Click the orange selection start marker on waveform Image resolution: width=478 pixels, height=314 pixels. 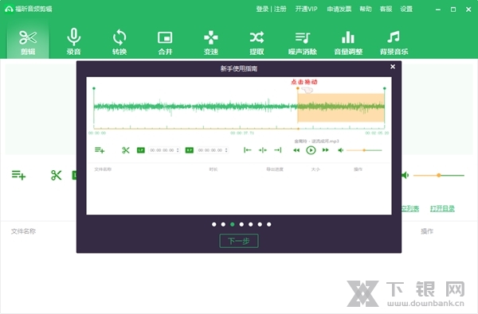pos(298,88)
